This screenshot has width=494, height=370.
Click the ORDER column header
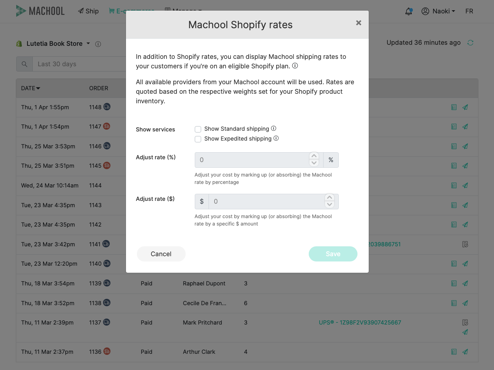coord(99,88)
